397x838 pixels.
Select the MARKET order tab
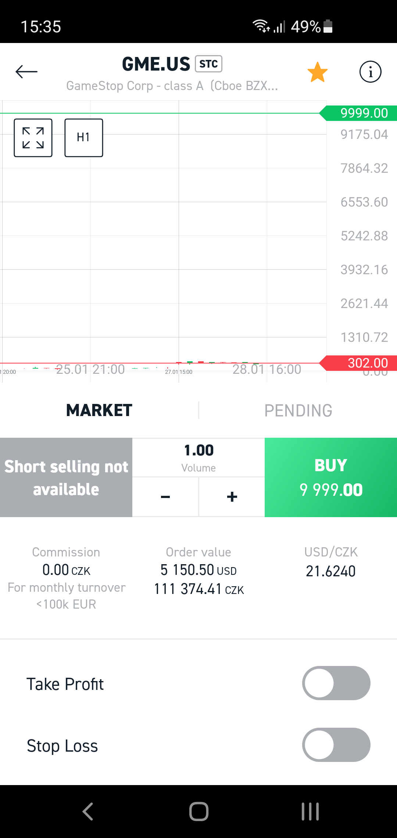tap(99, 411)
